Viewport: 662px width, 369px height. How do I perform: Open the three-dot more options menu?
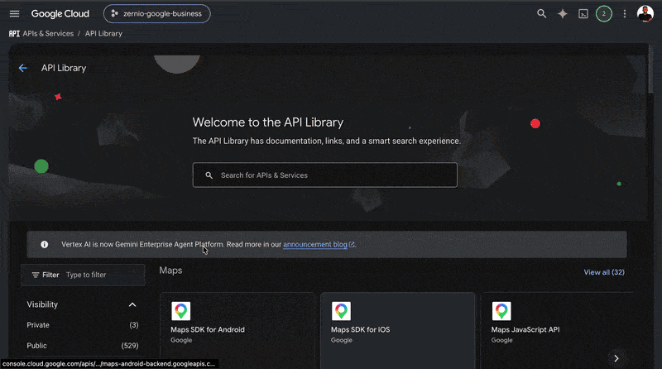(x=625, y=14)
